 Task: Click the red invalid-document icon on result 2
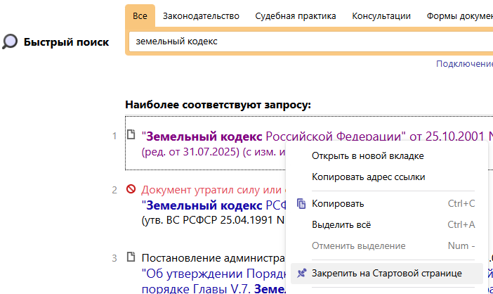131,189
